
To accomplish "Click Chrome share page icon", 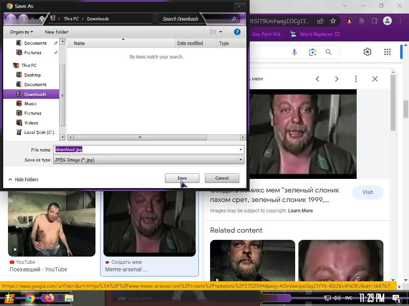I will point(320,21).
